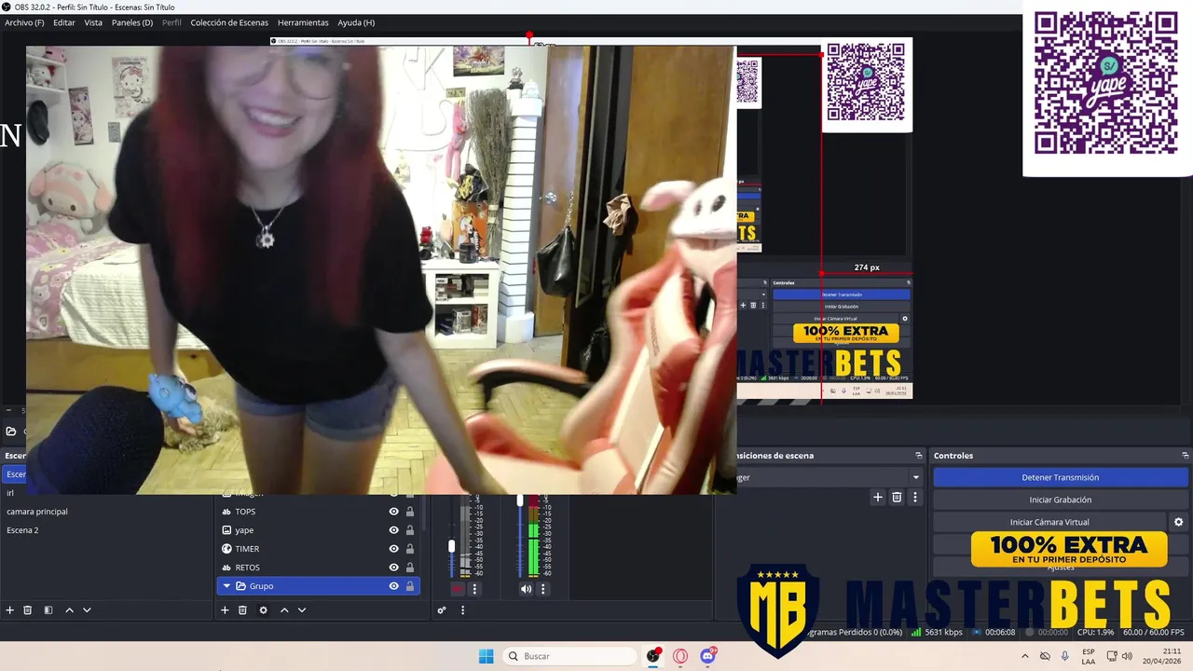Hide the Grupo group source

click(393, 586)
